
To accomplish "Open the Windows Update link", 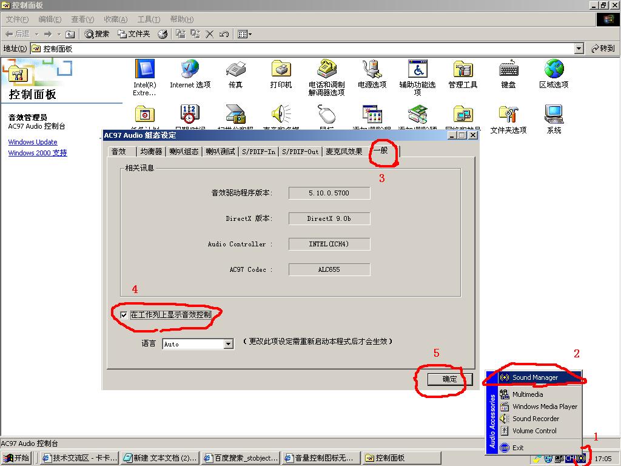I will coord(33,142).
